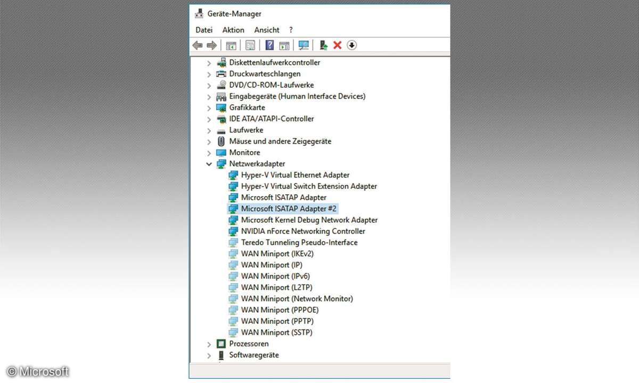Select Teredo Tunneling Pseudo-Interface entry
Viewport: 639px width, 383px height.
[299, 243]
